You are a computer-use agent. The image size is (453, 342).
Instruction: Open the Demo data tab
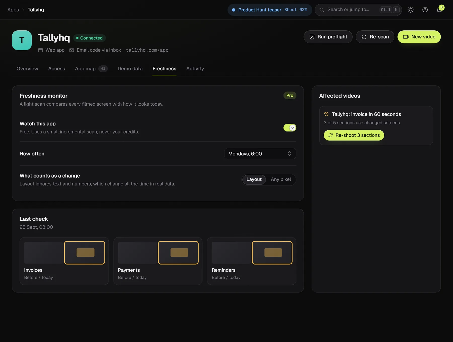pyautogui.click(x=130, y=69)
